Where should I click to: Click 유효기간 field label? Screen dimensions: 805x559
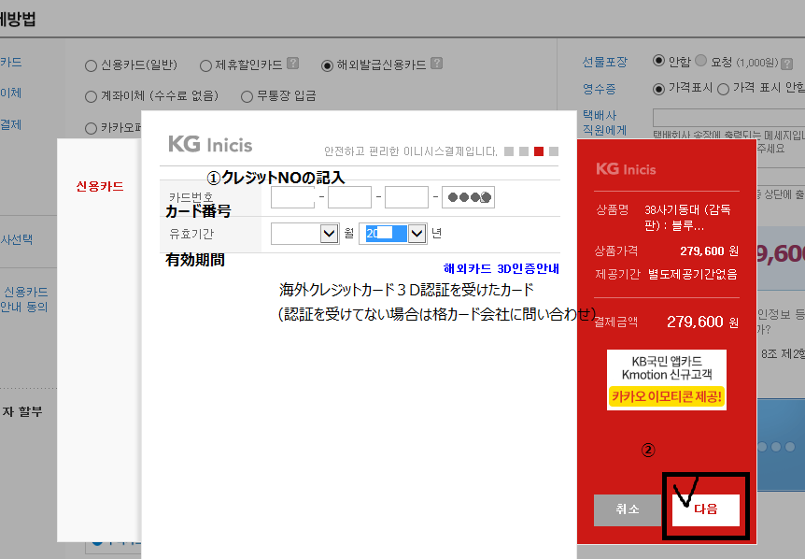191,235
